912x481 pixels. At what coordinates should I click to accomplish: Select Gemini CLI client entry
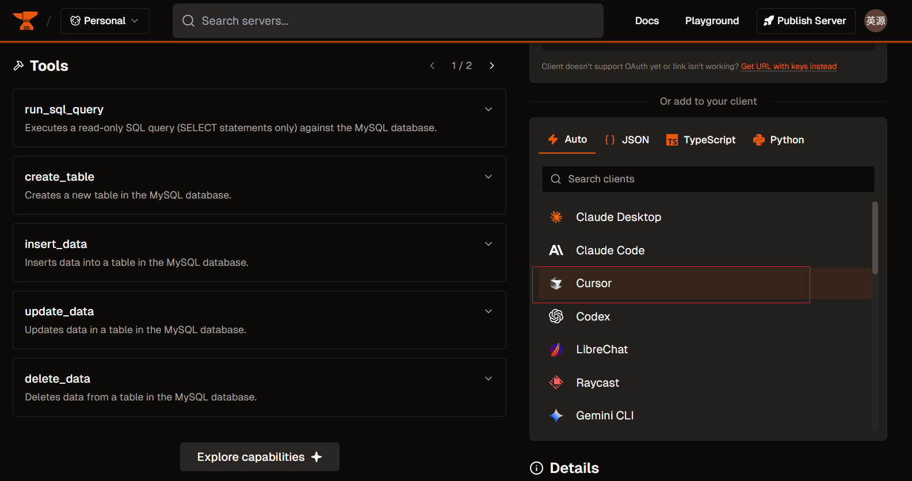coord(705,415)
